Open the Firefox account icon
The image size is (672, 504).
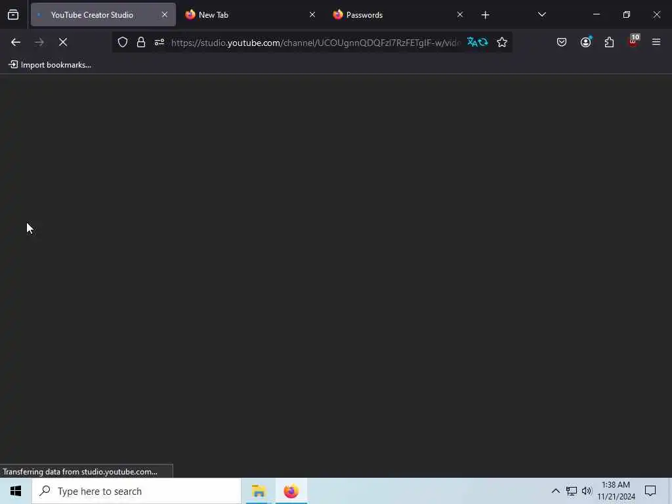coord(585,43)
